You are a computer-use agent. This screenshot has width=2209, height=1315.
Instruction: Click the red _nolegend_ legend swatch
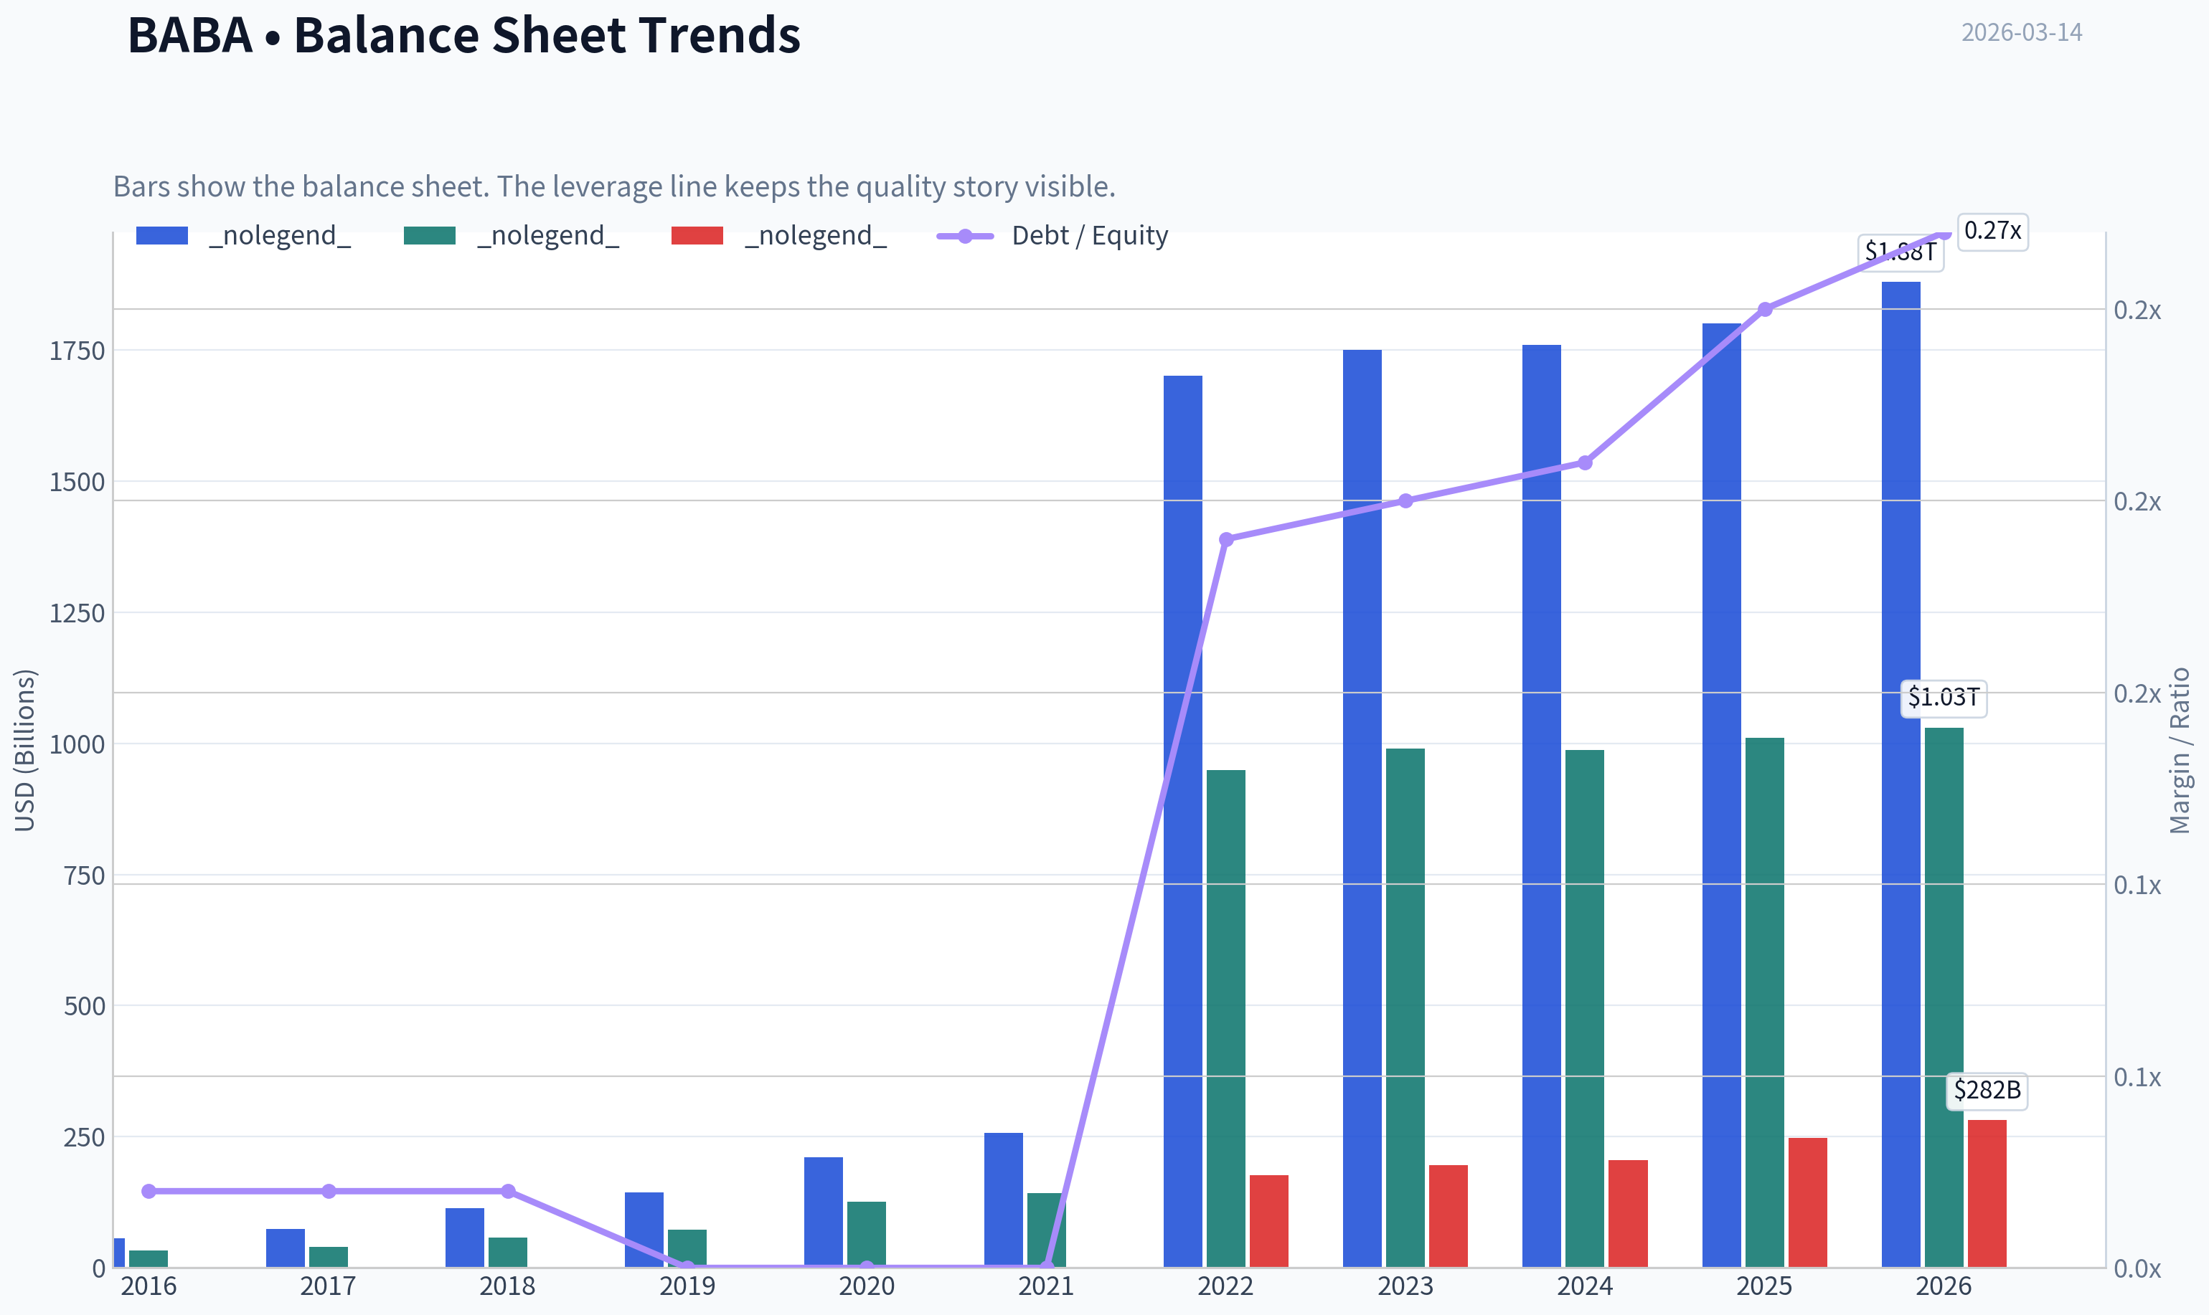pos(697,236)
